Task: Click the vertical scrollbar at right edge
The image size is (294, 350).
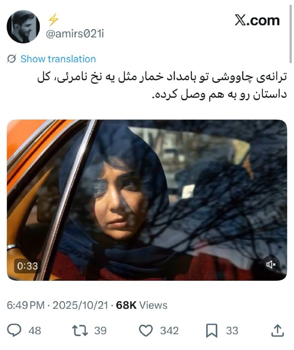Action: (290, 34)
